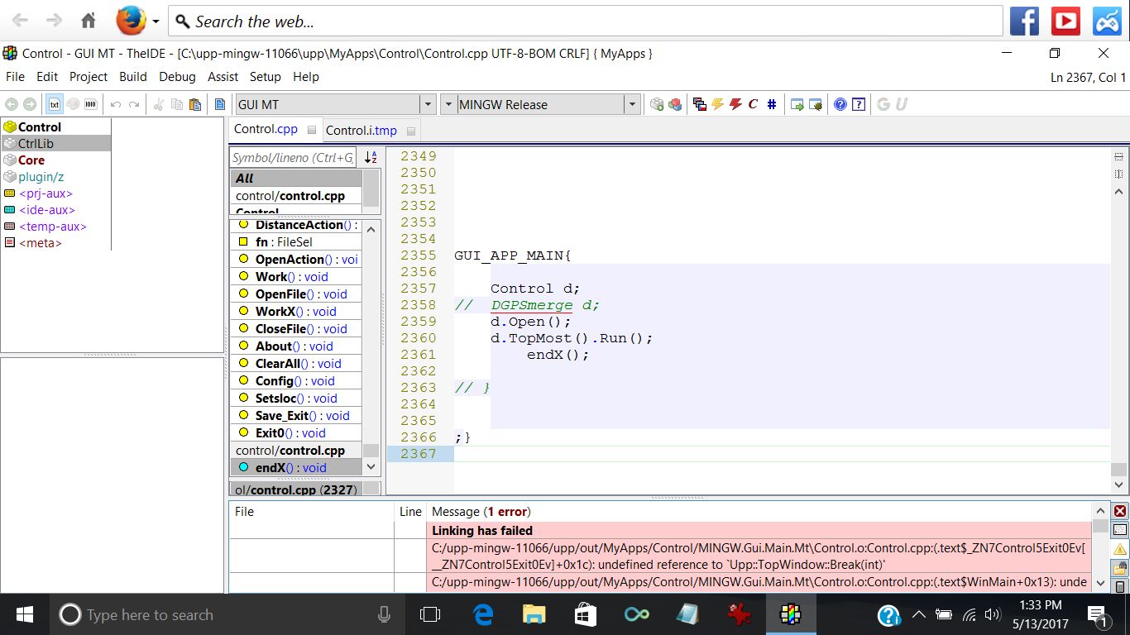Switch to the Control.i.tmp tab
The width and height of the screenshot is (1130, 635).
pos(362,130)
